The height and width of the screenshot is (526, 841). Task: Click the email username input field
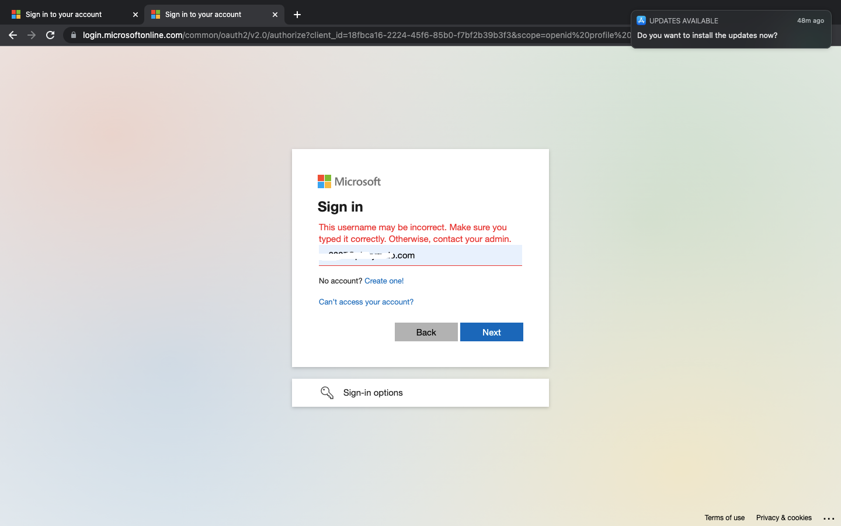tap(420, 255)
